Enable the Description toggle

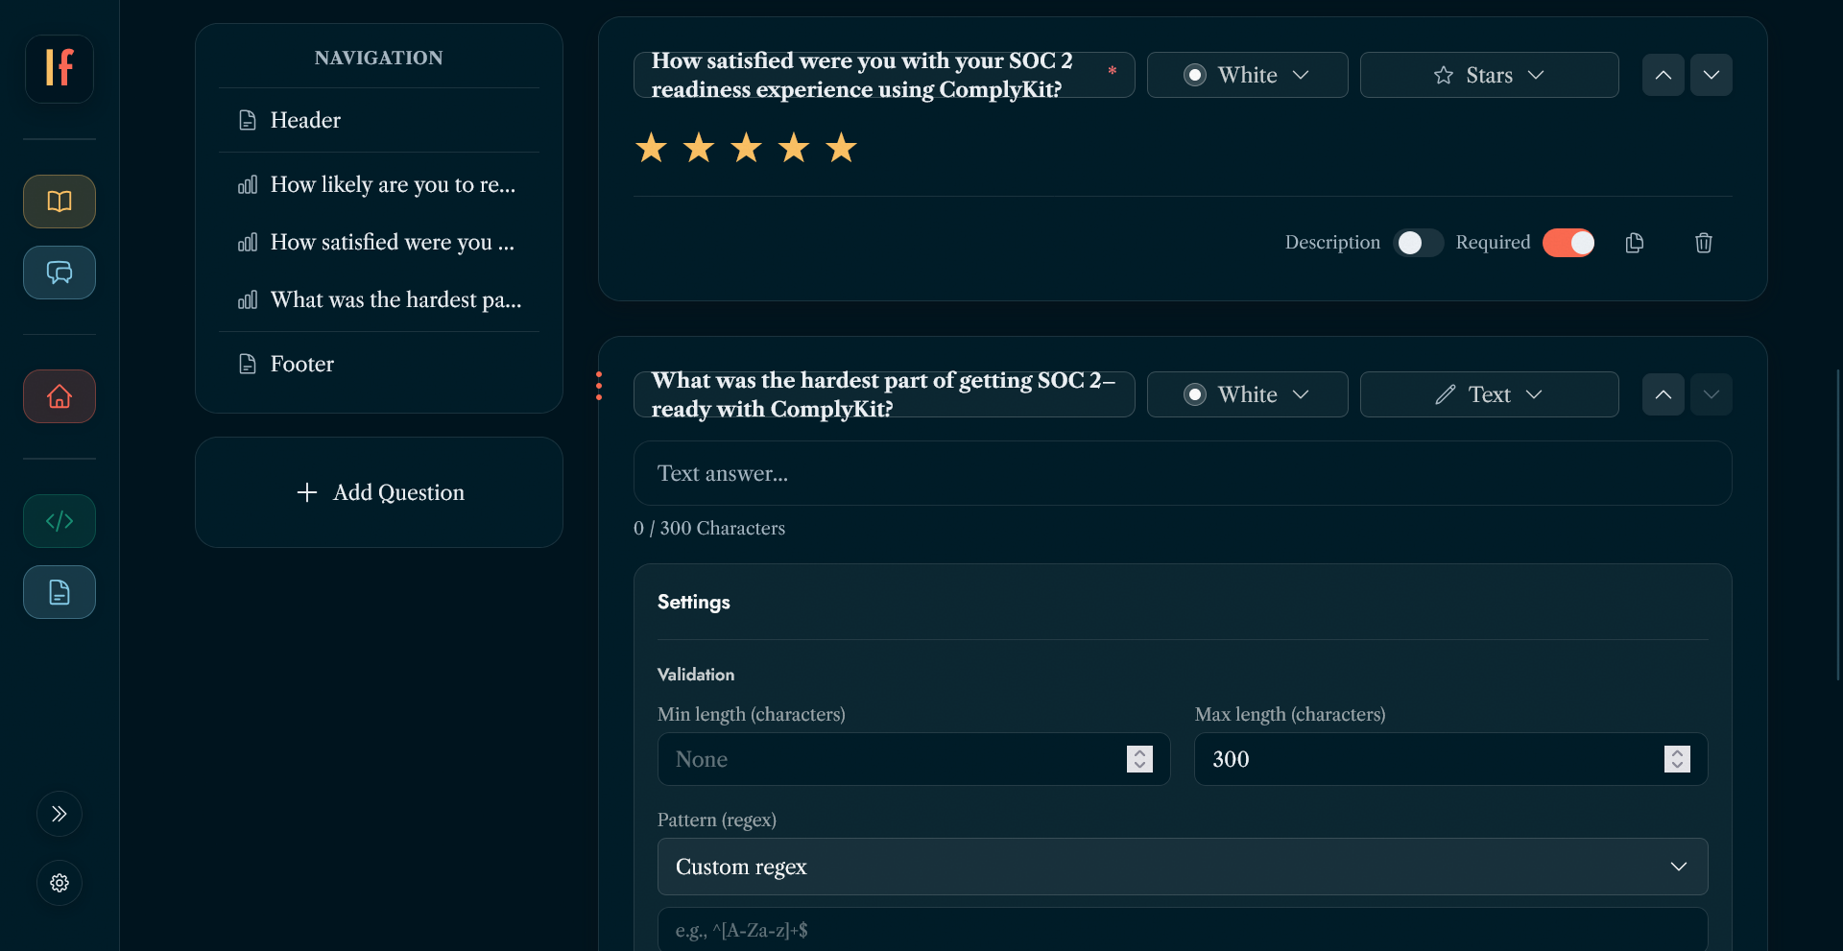pos(1418,243)
